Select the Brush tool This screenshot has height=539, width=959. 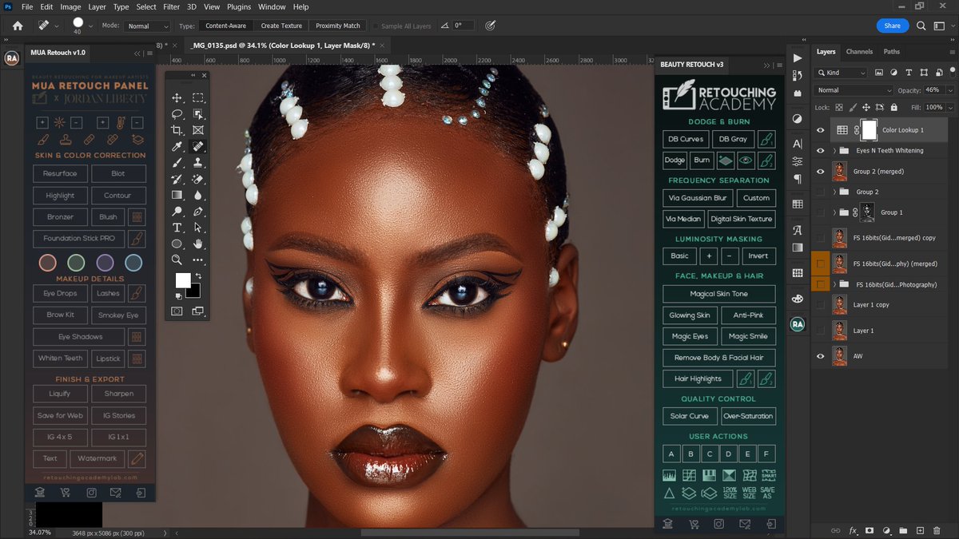[x=177, y=163]
